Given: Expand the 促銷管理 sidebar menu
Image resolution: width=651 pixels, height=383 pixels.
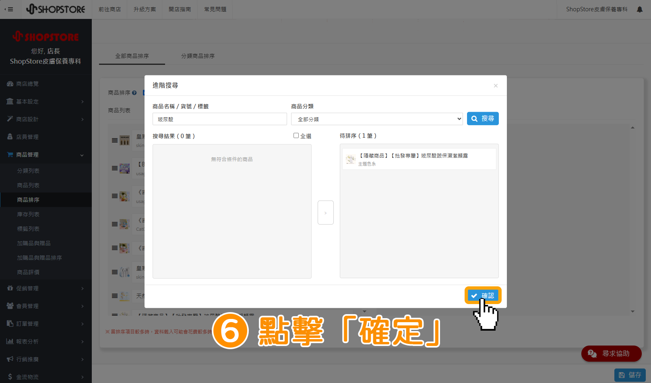Looking at the screenshot, I should (46, 288).
